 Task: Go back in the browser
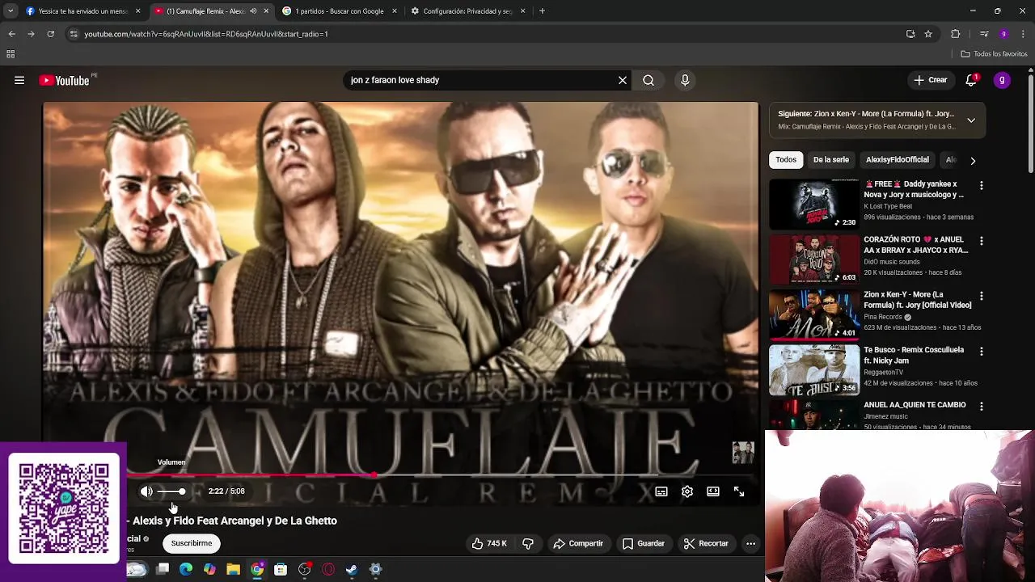tap(11, 34)
